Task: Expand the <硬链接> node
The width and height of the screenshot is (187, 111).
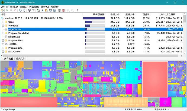Action: (x=3, y=44)
